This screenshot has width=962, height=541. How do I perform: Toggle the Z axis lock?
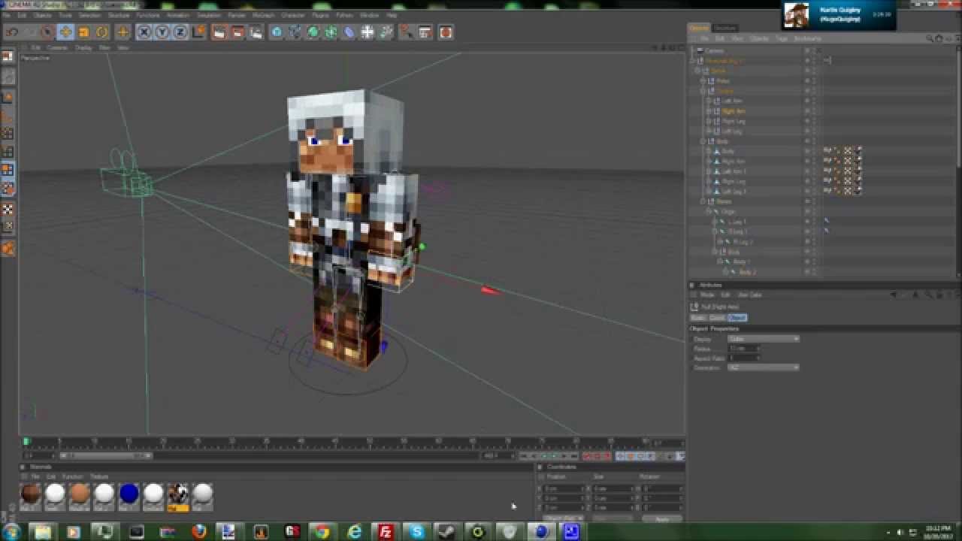coord(180,32)
